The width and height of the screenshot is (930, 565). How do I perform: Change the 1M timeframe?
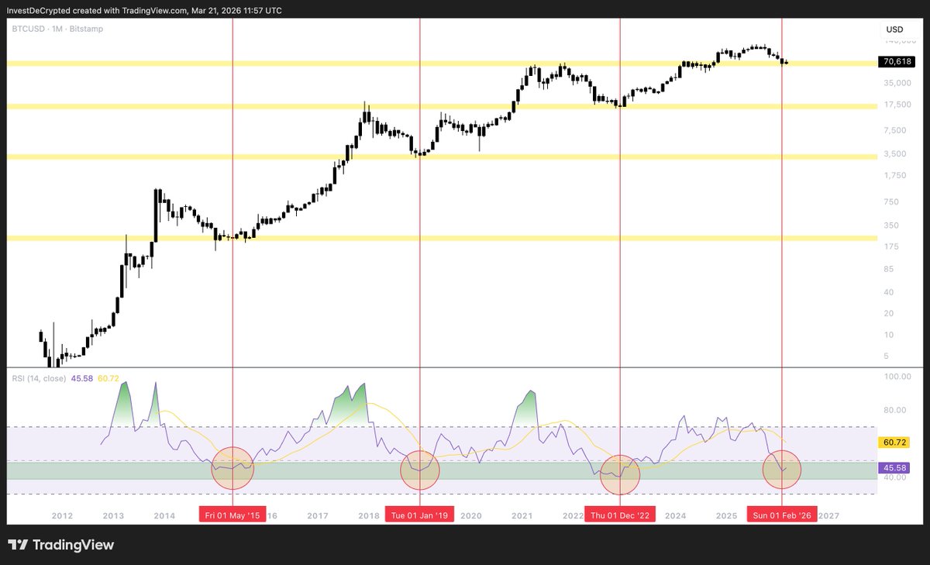tap(57, 29)
